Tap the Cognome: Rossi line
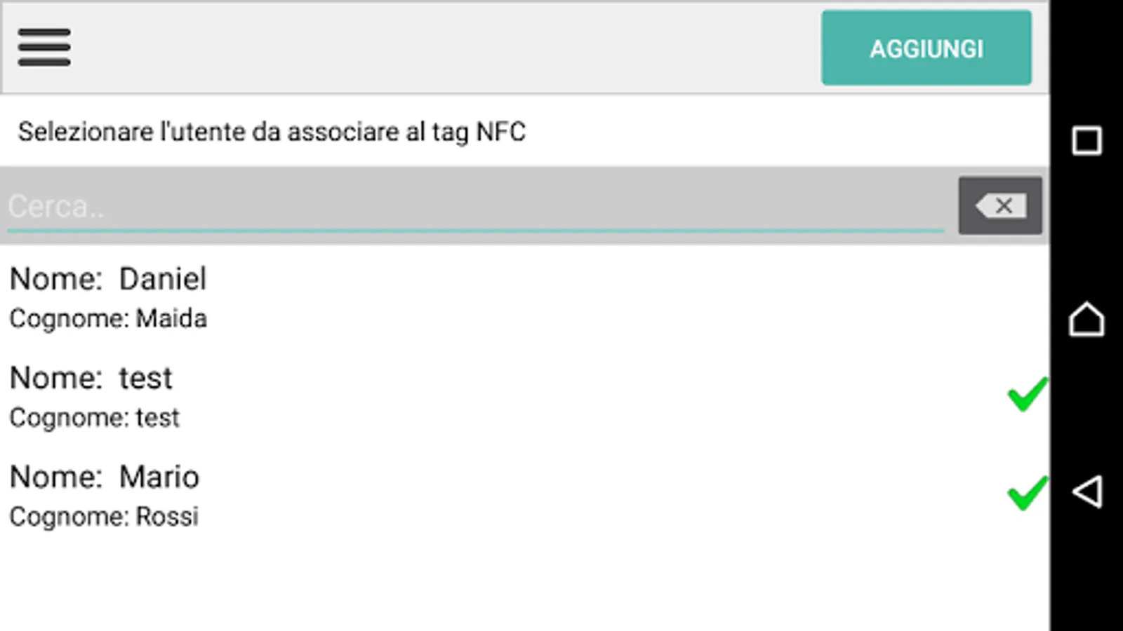Viewport: 1123px width, 631px height. (104, 517)
